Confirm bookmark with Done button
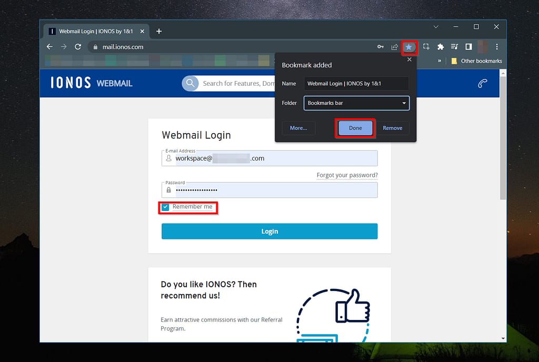The height and width of the screenshot is (362, 539). 355,128
